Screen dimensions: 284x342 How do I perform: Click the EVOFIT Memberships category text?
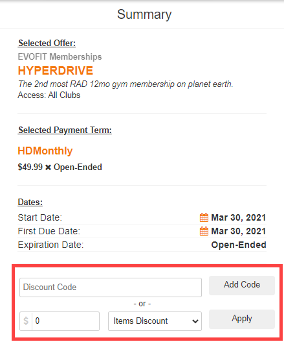[x=60, y=56]
